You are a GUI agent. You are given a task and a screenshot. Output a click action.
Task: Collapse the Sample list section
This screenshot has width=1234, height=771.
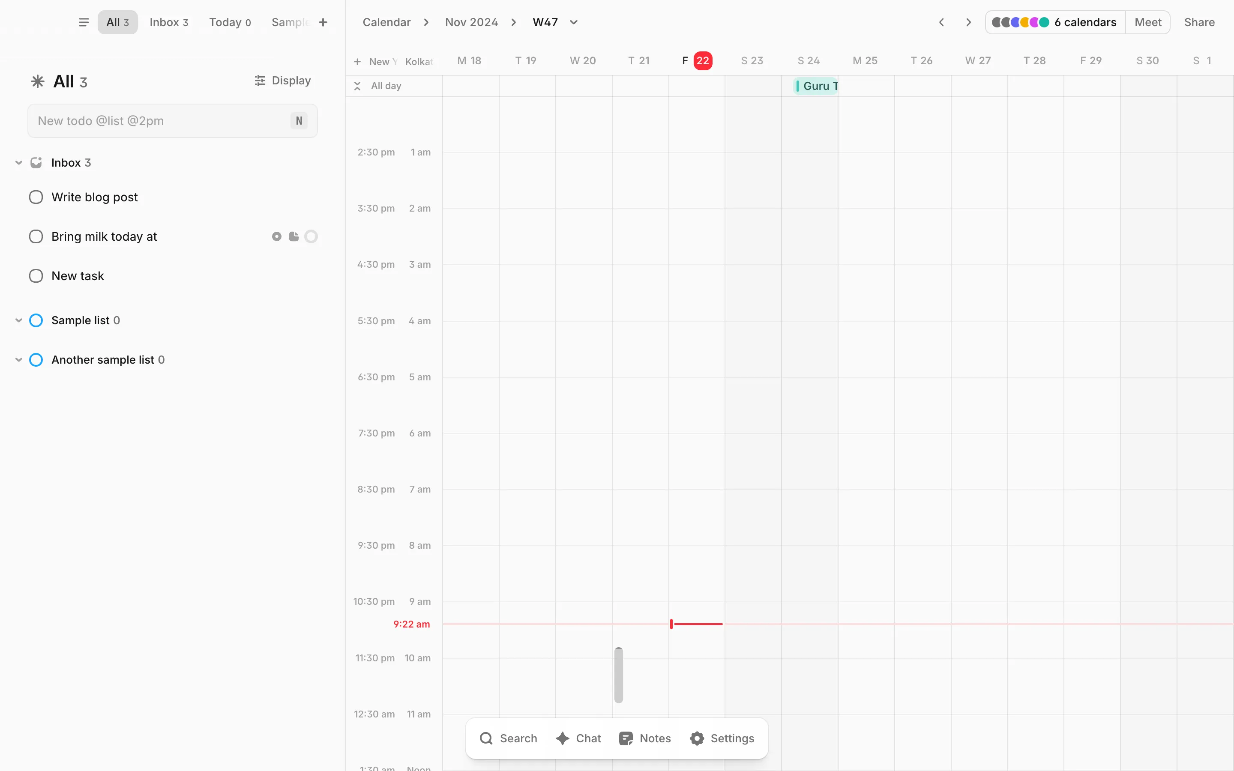[x=19, y=320]
